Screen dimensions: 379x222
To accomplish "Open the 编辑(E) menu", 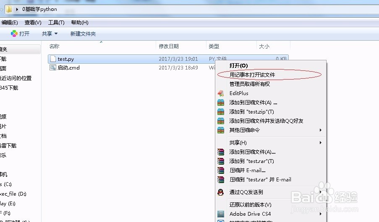I will pos(9,23).
